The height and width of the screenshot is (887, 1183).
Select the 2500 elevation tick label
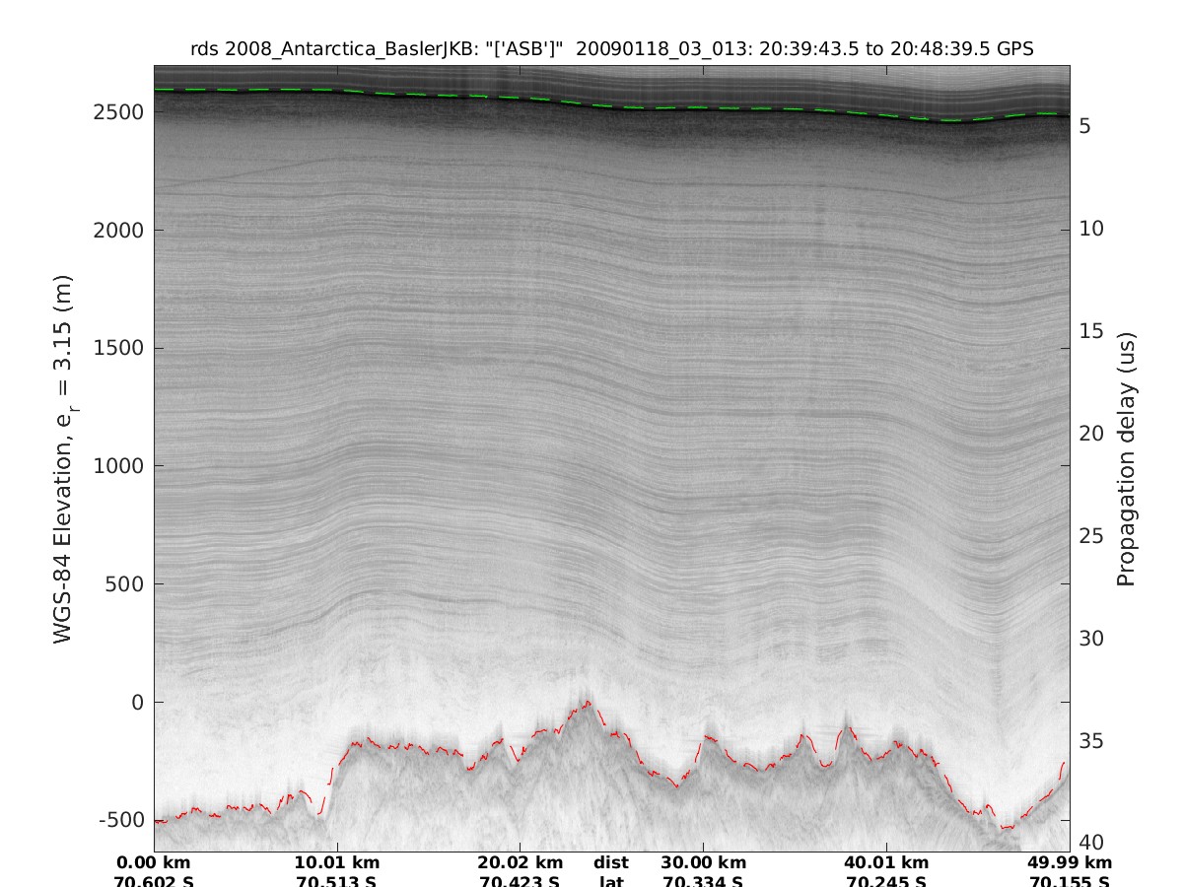click(x=118, y=112)
